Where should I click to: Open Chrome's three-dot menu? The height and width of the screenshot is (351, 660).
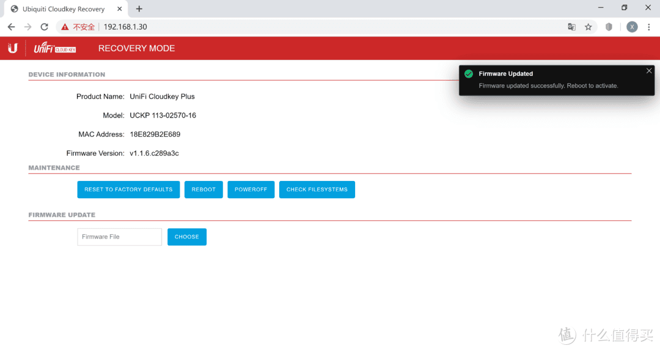point(649,27)
